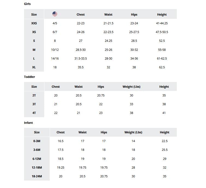
Task: Click the 4T size row label
Action: [x=34, y=113]
